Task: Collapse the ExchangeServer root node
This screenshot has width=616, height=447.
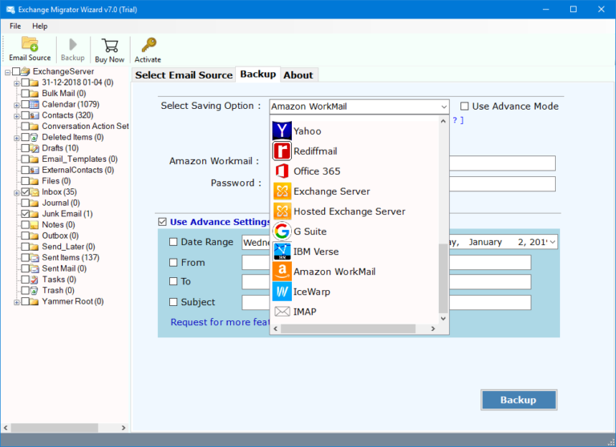Action: 7,72
